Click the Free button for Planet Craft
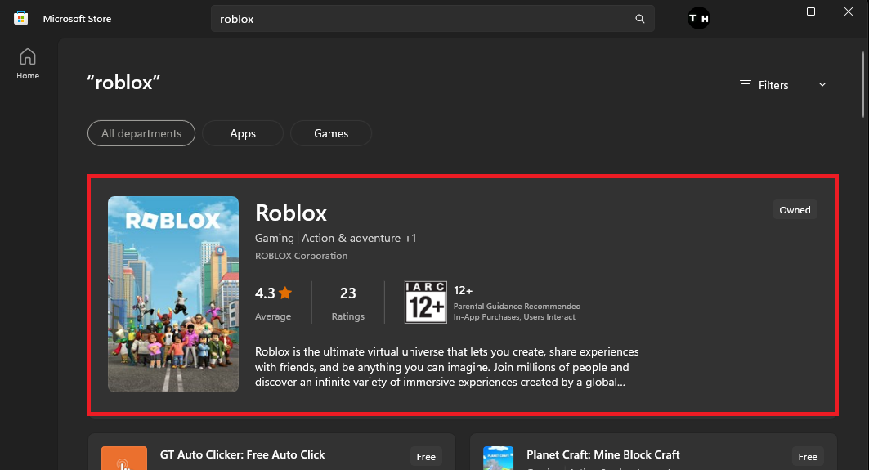This screenshot has height=470, width=869. 808,457
